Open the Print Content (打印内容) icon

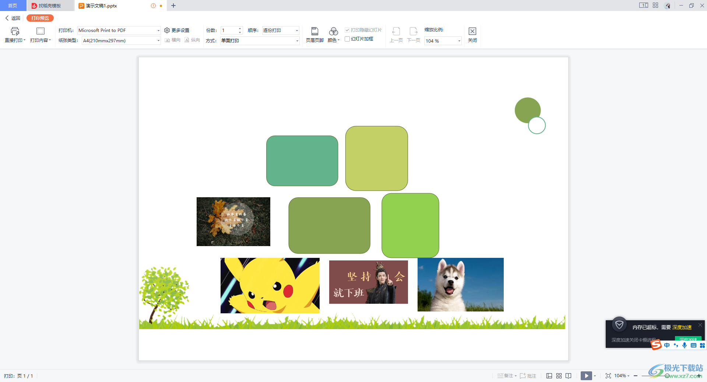41,31
